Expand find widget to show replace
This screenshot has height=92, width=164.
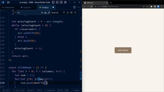pos(15,13)
